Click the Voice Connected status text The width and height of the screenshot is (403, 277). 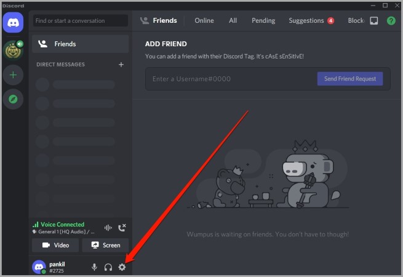[x=63, y=225]
